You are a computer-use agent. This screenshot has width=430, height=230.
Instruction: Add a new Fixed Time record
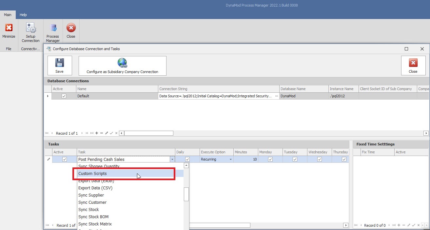click(399, 225)
